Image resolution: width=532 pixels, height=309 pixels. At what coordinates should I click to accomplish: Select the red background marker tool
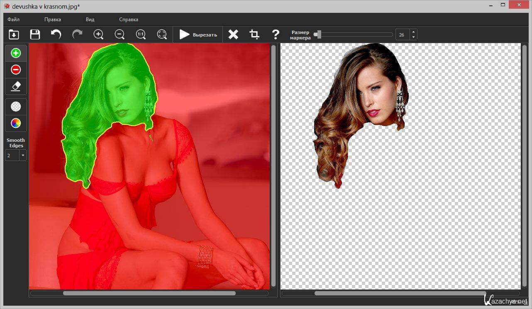coord(16,70)
